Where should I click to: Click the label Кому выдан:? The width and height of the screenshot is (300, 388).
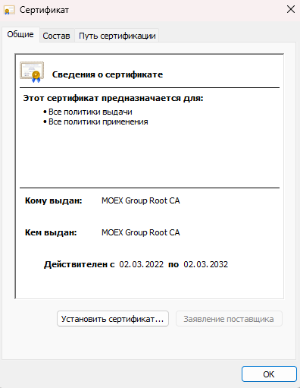coord(54,200)
